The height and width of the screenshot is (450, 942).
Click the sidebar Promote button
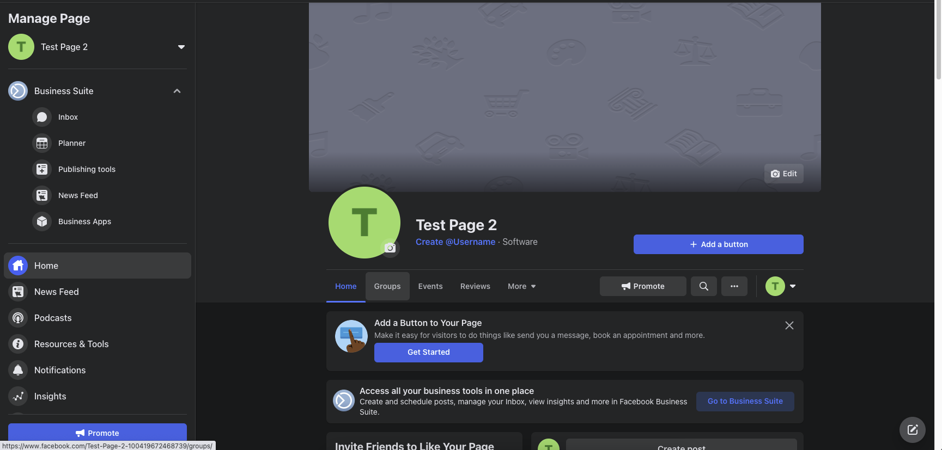tap(98, 433)
